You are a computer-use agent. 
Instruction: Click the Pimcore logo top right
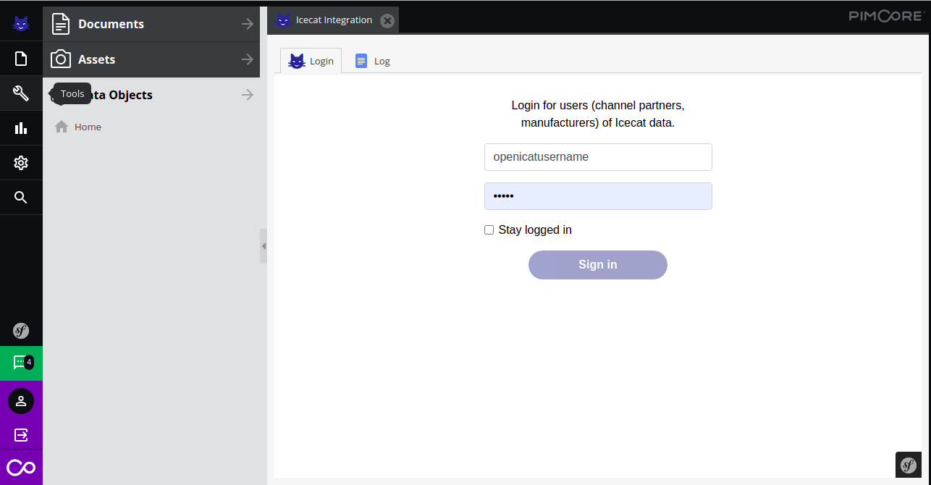click(x=886, y=16)
